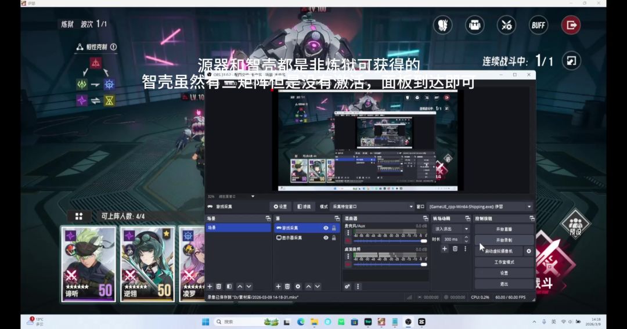The image size is (627, 329).
Task: Click the BUFF icon in game
Action: (x=538, y=25)
